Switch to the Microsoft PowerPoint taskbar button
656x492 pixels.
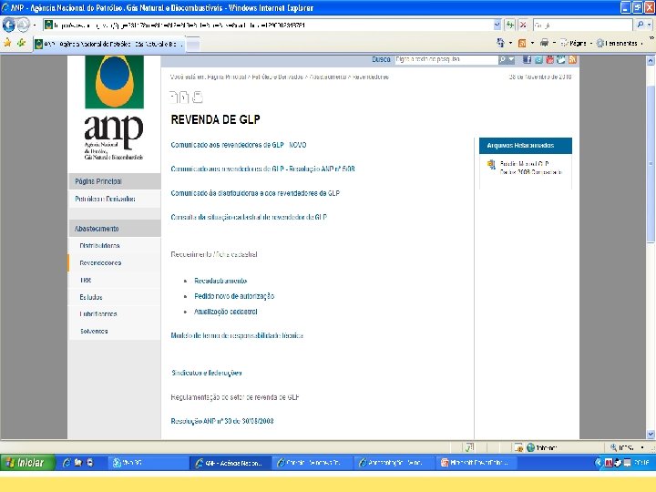pyautogui.click(x=477, y=463)
